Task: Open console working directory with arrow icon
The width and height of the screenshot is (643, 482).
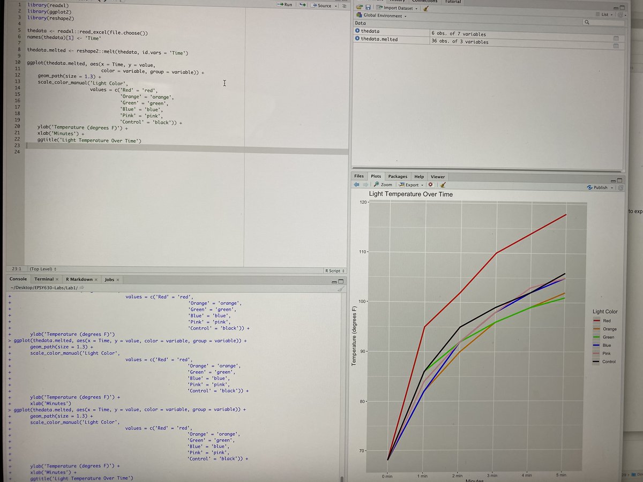Action: point(82,288)
